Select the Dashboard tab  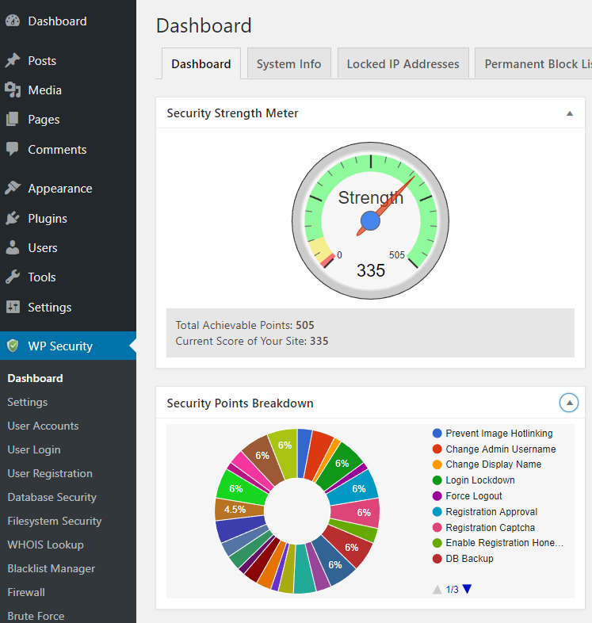click(201, 63)
